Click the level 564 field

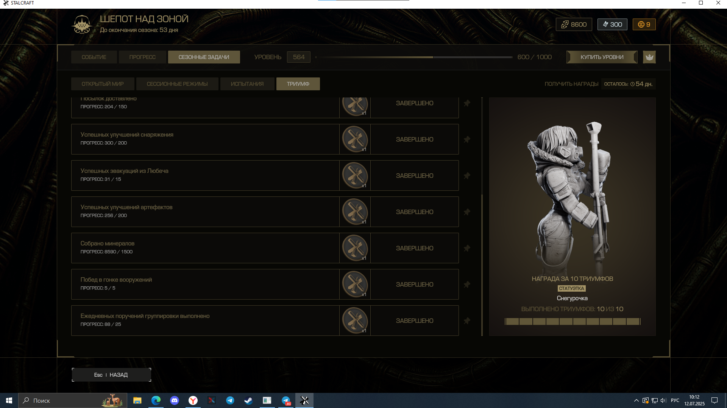(x=299, y=57)
